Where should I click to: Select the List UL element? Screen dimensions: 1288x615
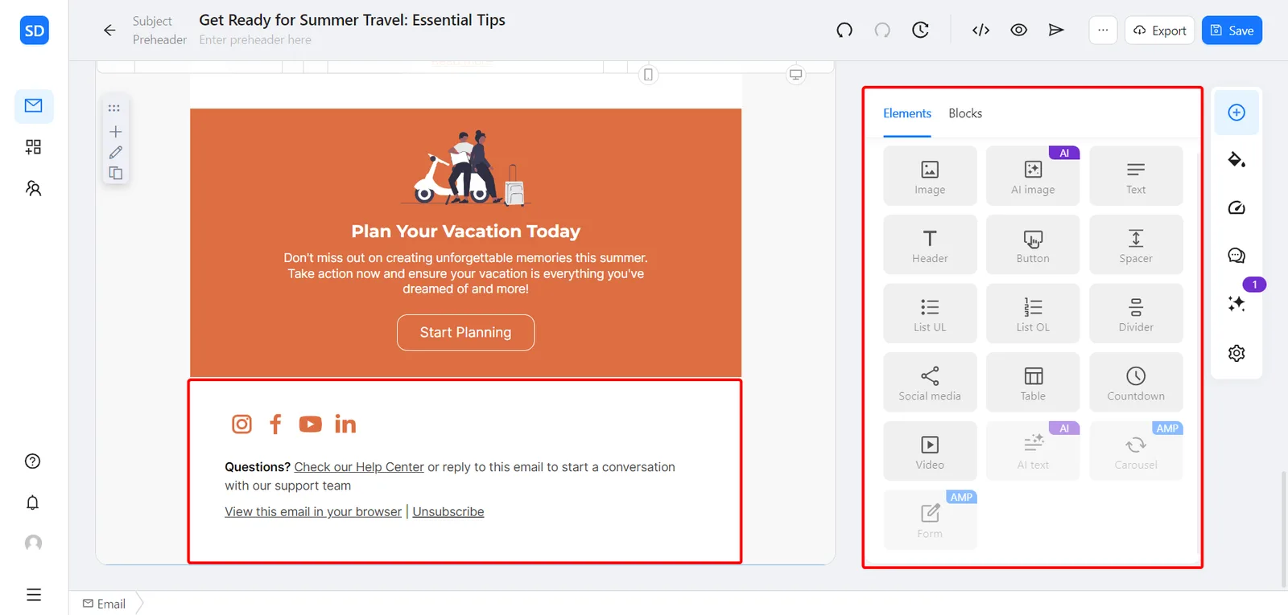tap(930, 314)
